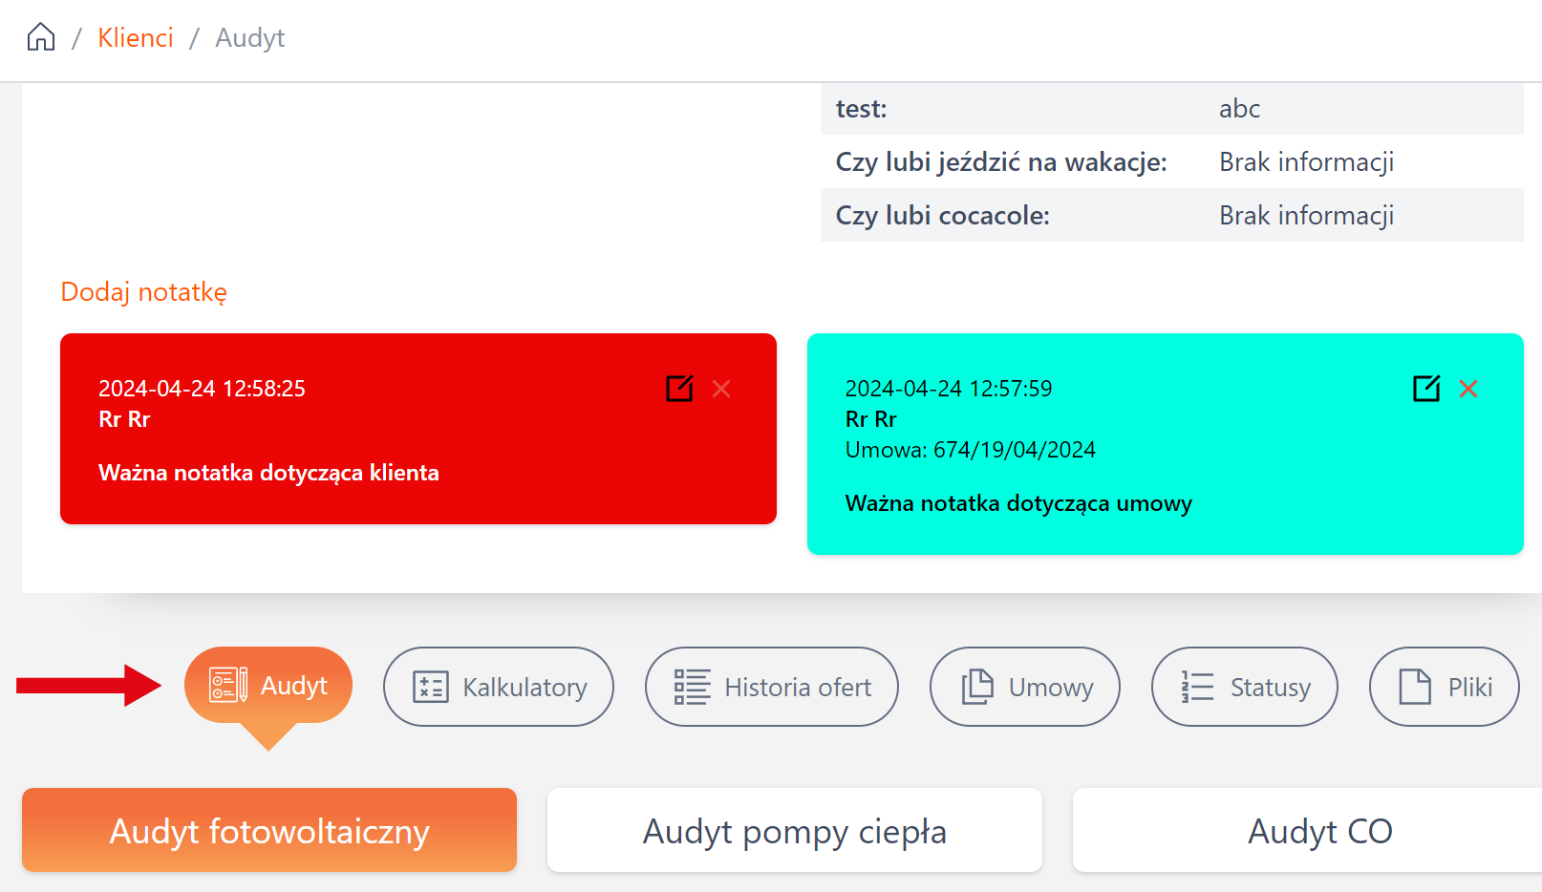
Task: Click the documents icon in Umowy
Action: coord(976,687)
